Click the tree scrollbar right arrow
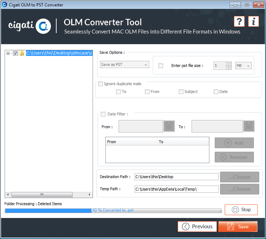The width and height of the screenshot is (266, 239). tap(90, 194)
